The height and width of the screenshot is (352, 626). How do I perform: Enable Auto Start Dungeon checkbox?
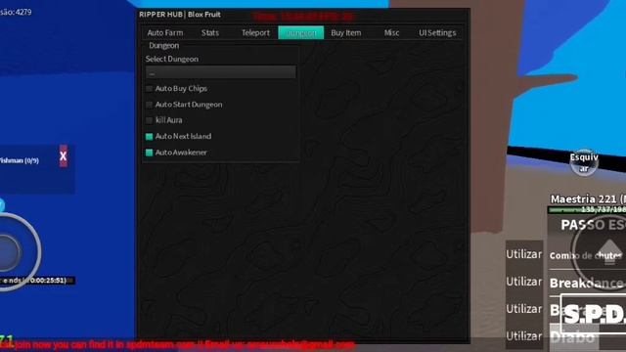pos(150,105)
